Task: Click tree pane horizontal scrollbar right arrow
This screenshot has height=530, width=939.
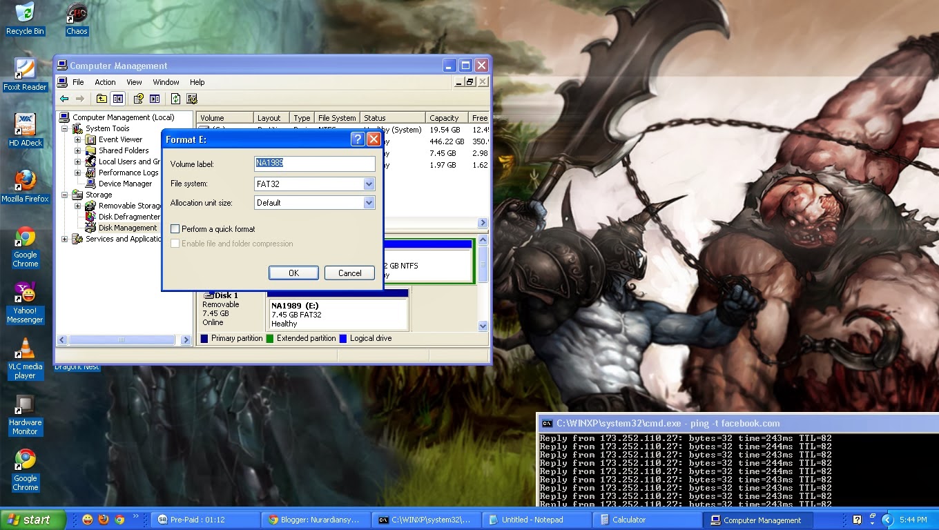Action: point(186,340)
